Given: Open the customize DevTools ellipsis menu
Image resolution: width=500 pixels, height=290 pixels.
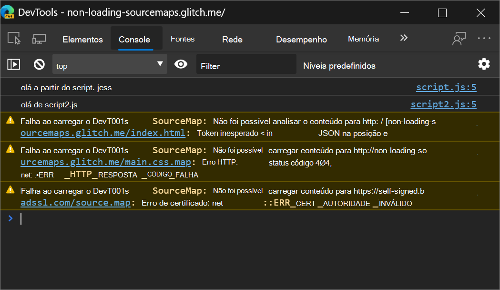Looking at the screenshot, I should click(x=484, y=39).
